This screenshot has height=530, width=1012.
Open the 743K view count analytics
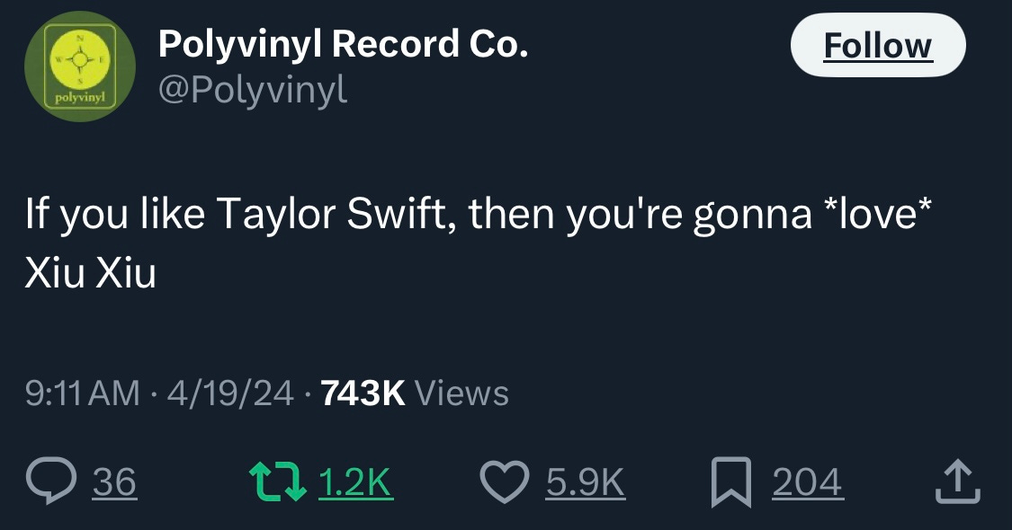(363, 393)
